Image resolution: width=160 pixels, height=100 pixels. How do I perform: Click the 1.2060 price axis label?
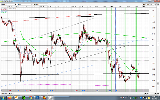point(153,81)
